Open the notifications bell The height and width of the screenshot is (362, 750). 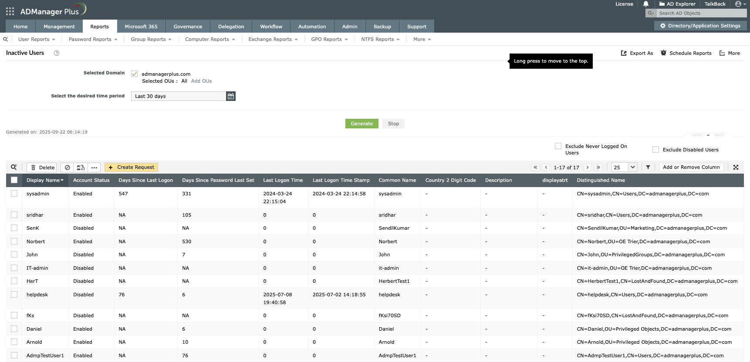coord(646,4)
